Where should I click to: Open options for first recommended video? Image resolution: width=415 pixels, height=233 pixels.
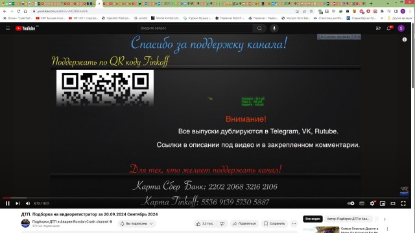click(388, 229)
